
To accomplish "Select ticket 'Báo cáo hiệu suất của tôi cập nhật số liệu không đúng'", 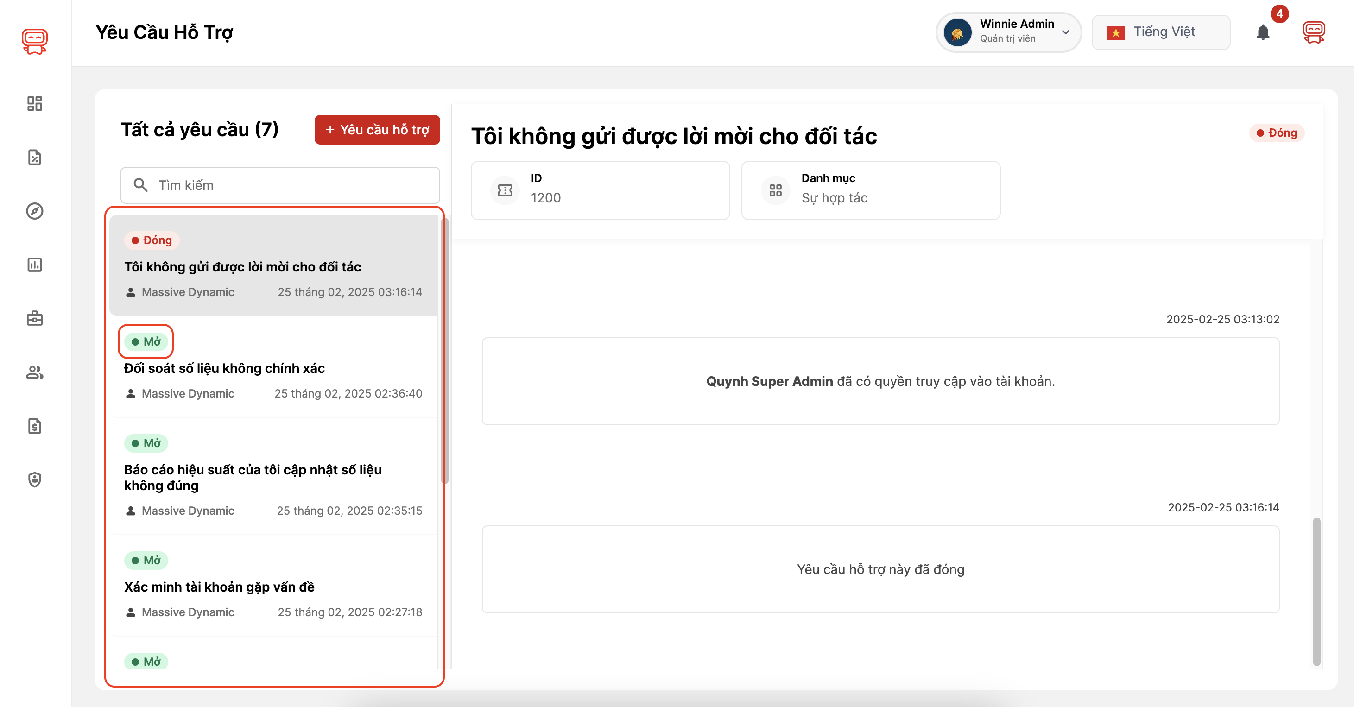I will pos(253,477).
